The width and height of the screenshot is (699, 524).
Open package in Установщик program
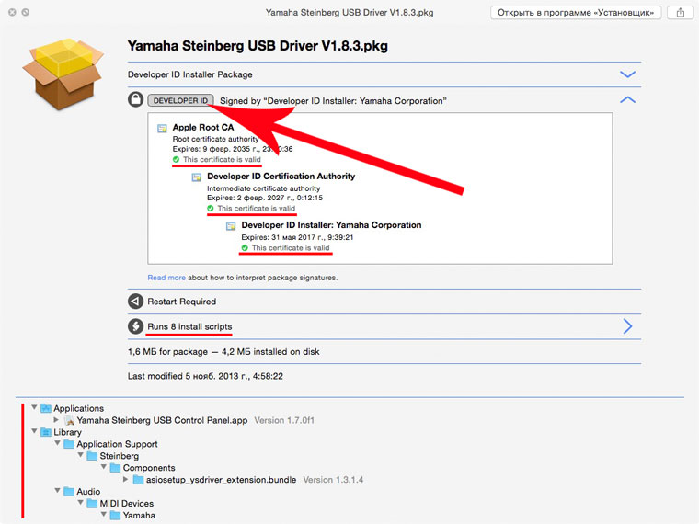click(576, 13)
